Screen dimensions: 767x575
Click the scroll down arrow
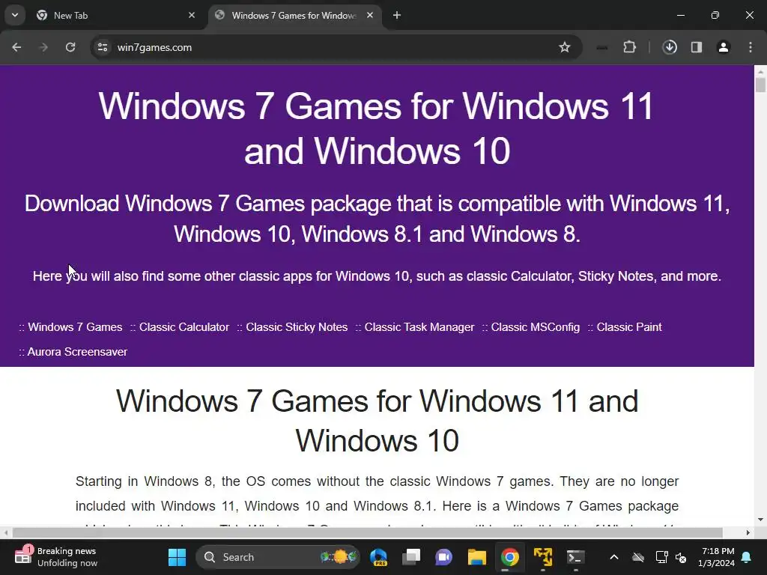[760, 520]
